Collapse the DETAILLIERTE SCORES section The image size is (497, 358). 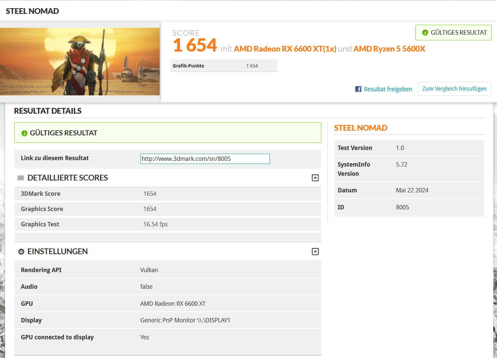tap(315, 178)
